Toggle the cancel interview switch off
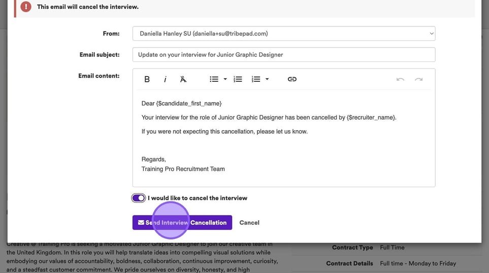 138,198
